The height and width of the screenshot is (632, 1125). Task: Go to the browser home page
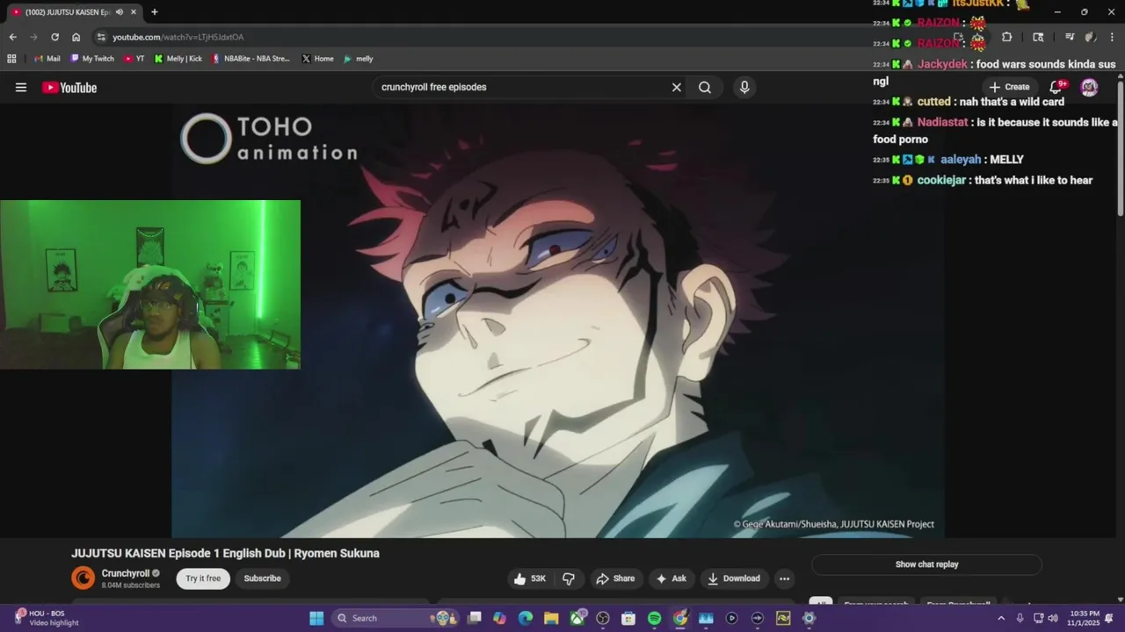(x=76, y=37)
